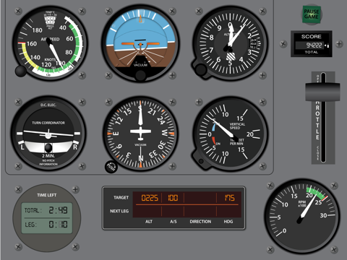Click the vertical speed adjustment screw knob
Image resolution: width=347 pixels, height=260 pixels.
coord(201,161)
